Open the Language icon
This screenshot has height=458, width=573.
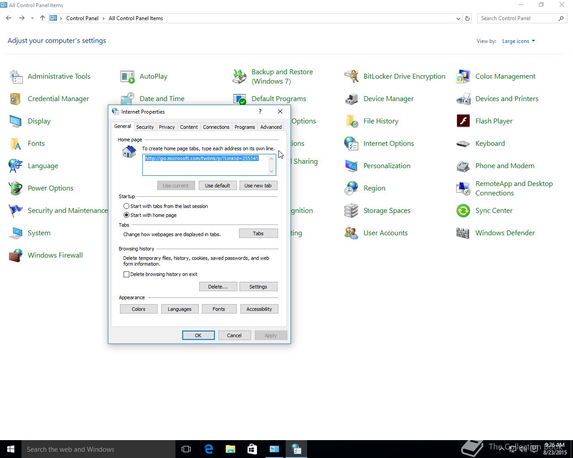(x=16, y=166)
